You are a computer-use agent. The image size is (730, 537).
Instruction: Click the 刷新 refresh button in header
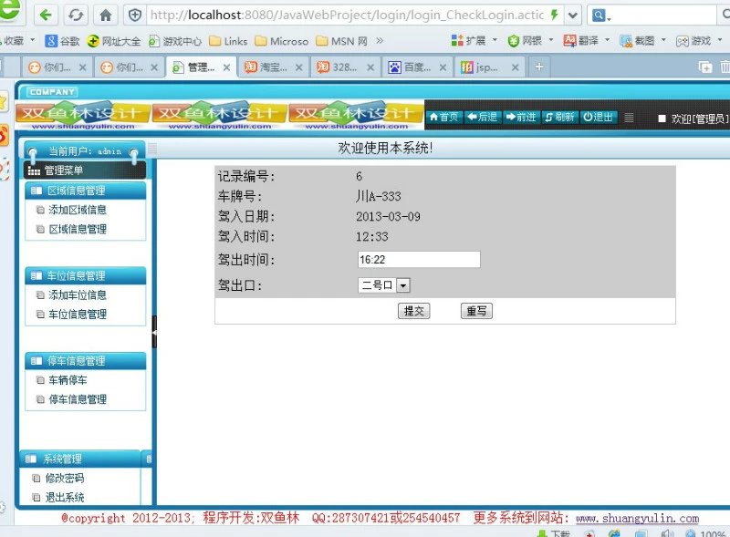pos(559,117)
